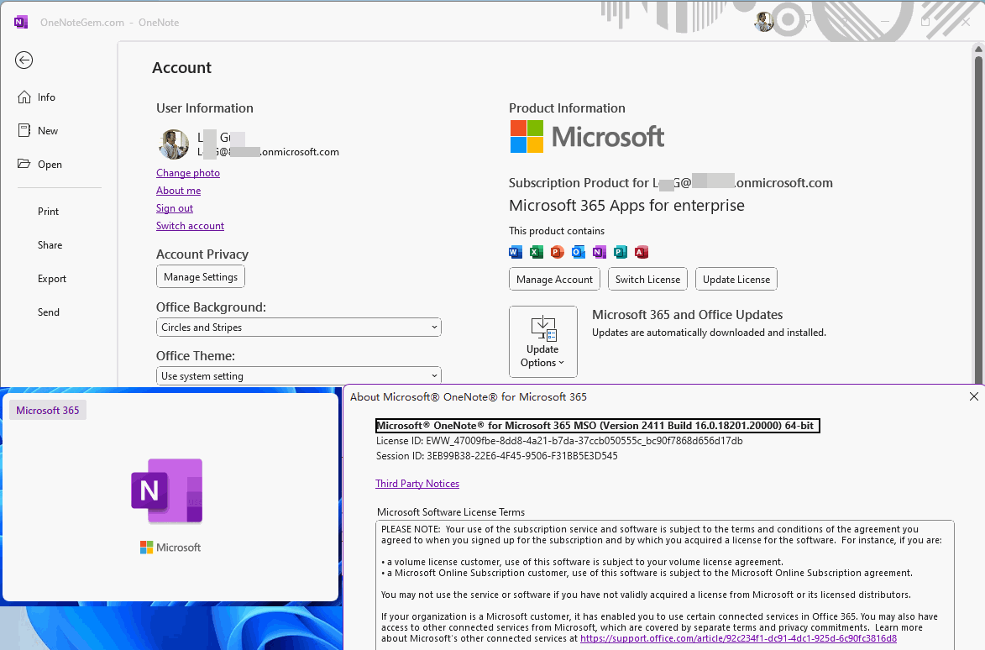Open the support.office.com article link
This screenshot has width=985, height=650.
click(738, 638)
